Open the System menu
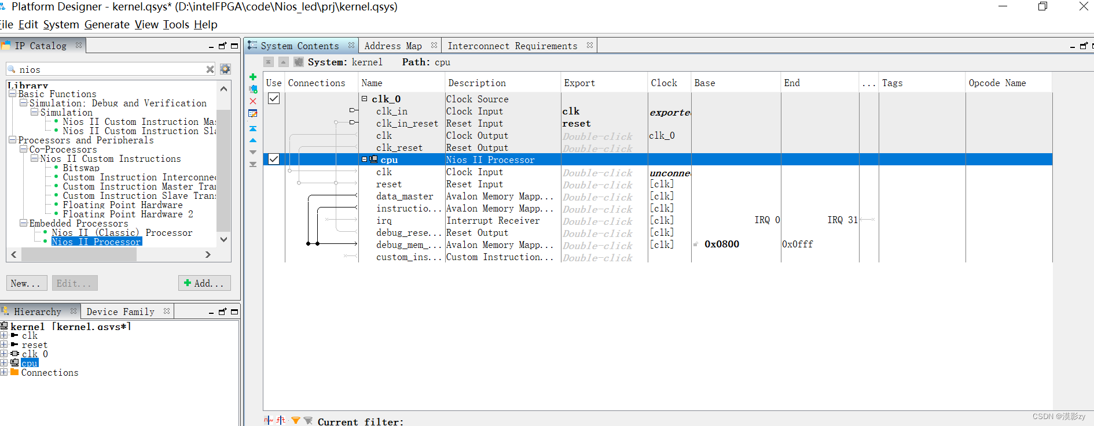Image resolution: width=1094 pixels, height=426 pixels. pos(61,24)
